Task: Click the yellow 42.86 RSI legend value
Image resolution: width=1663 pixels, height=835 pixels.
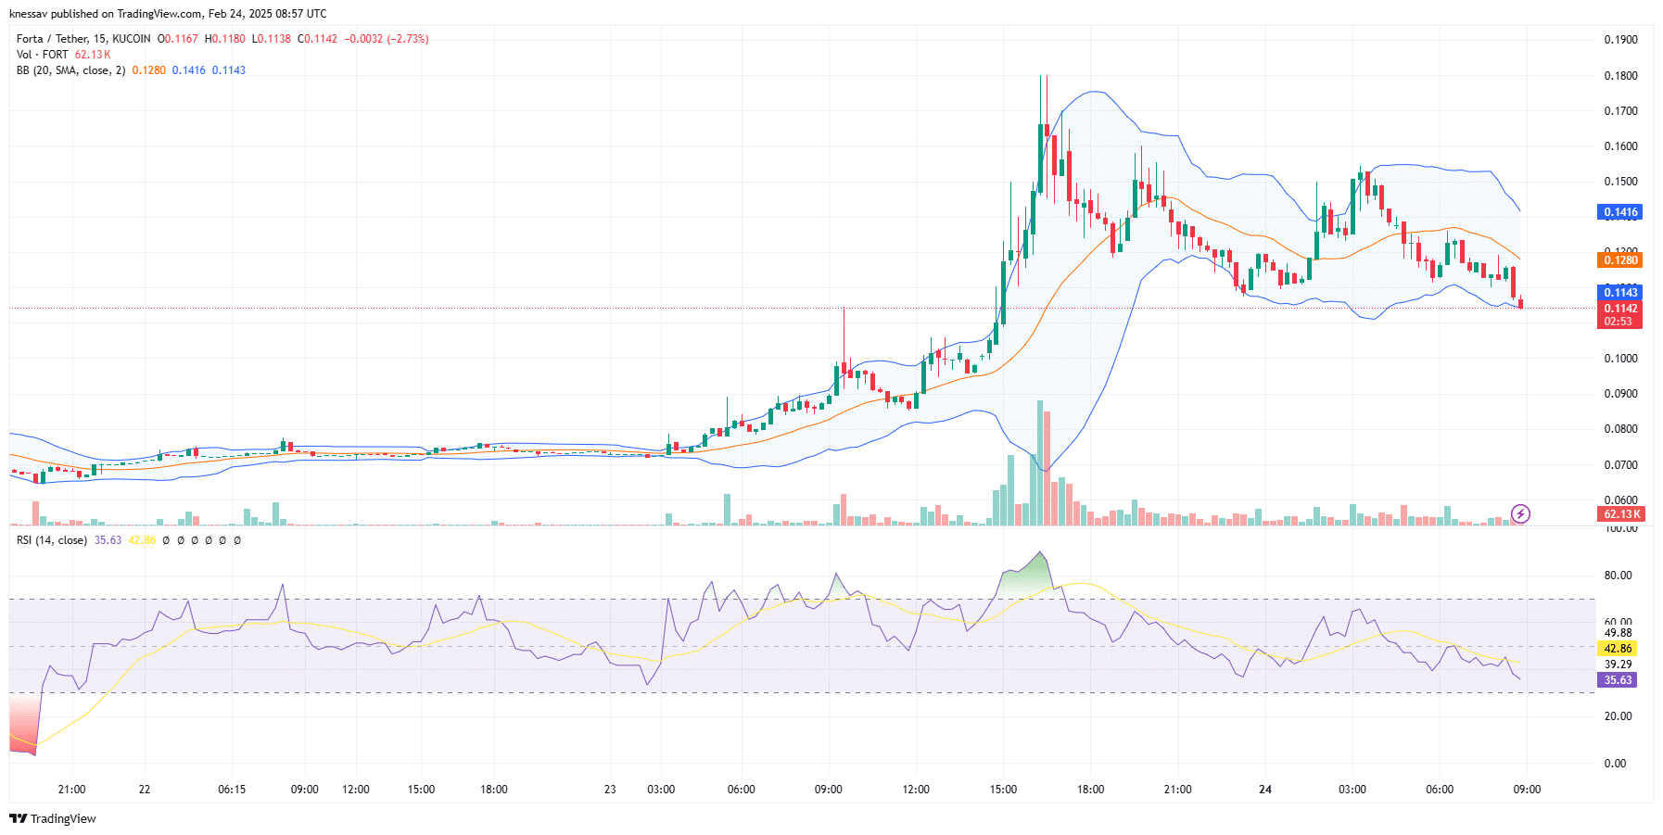Action: [x=142, y=540]
